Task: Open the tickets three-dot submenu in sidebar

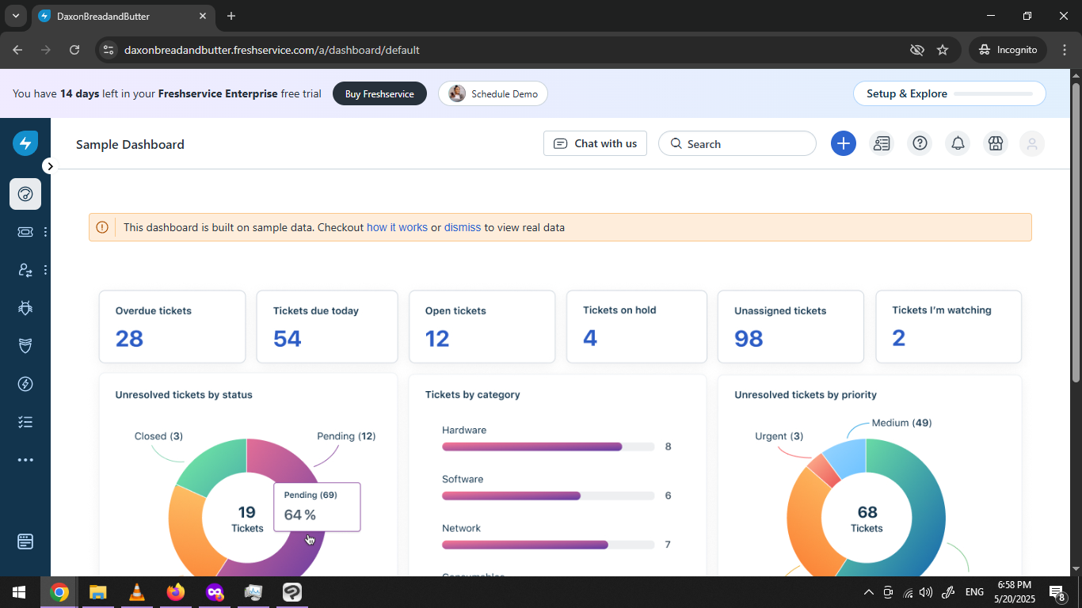Action: (x=45, y=232)
